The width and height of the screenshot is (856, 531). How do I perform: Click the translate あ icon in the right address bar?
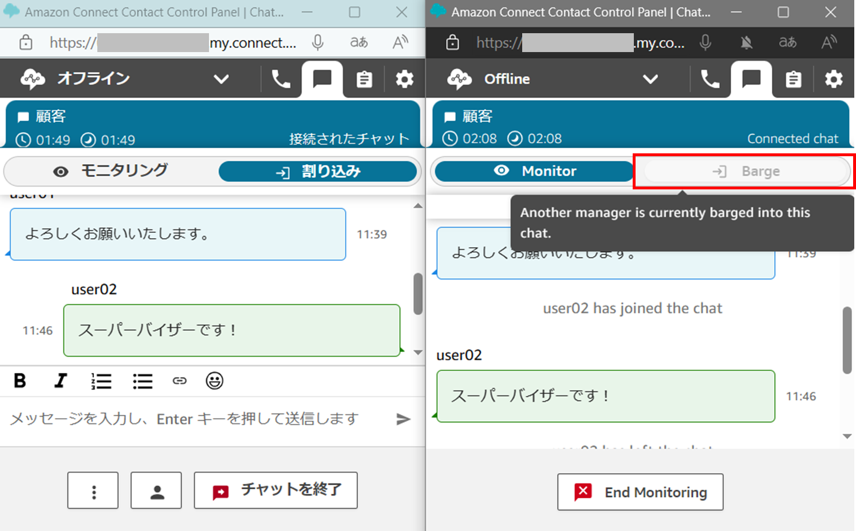click(x=788, y=42)
